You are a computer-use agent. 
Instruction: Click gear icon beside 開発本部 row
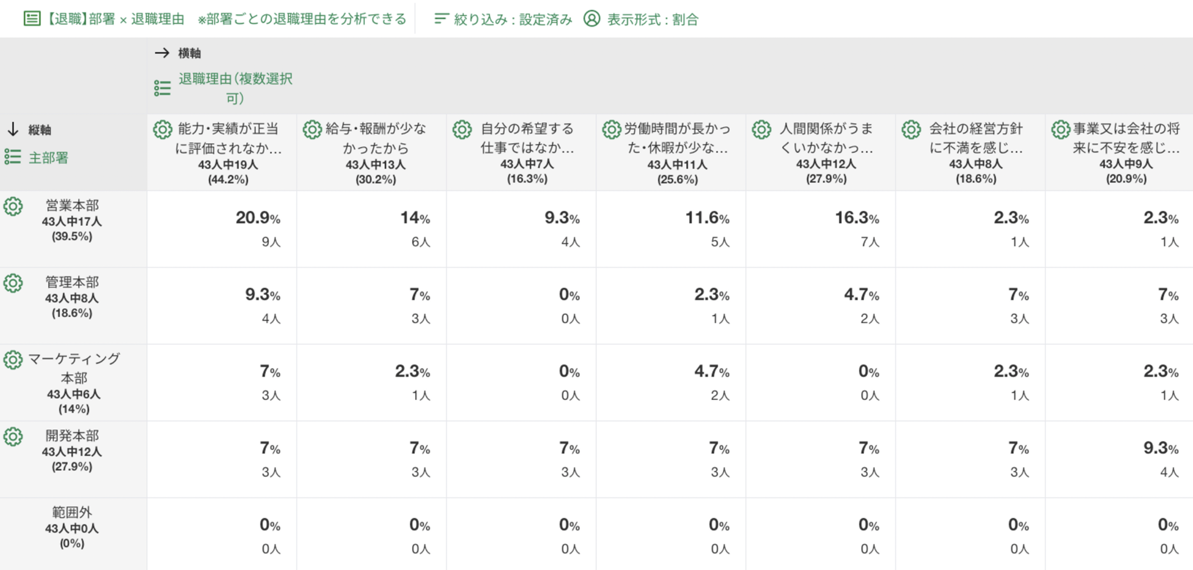(13, 437)
